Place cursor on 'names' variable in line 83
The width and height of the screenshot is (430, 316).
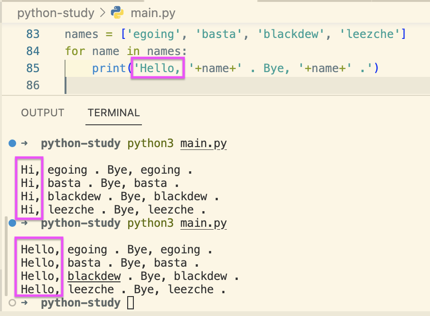82,34
